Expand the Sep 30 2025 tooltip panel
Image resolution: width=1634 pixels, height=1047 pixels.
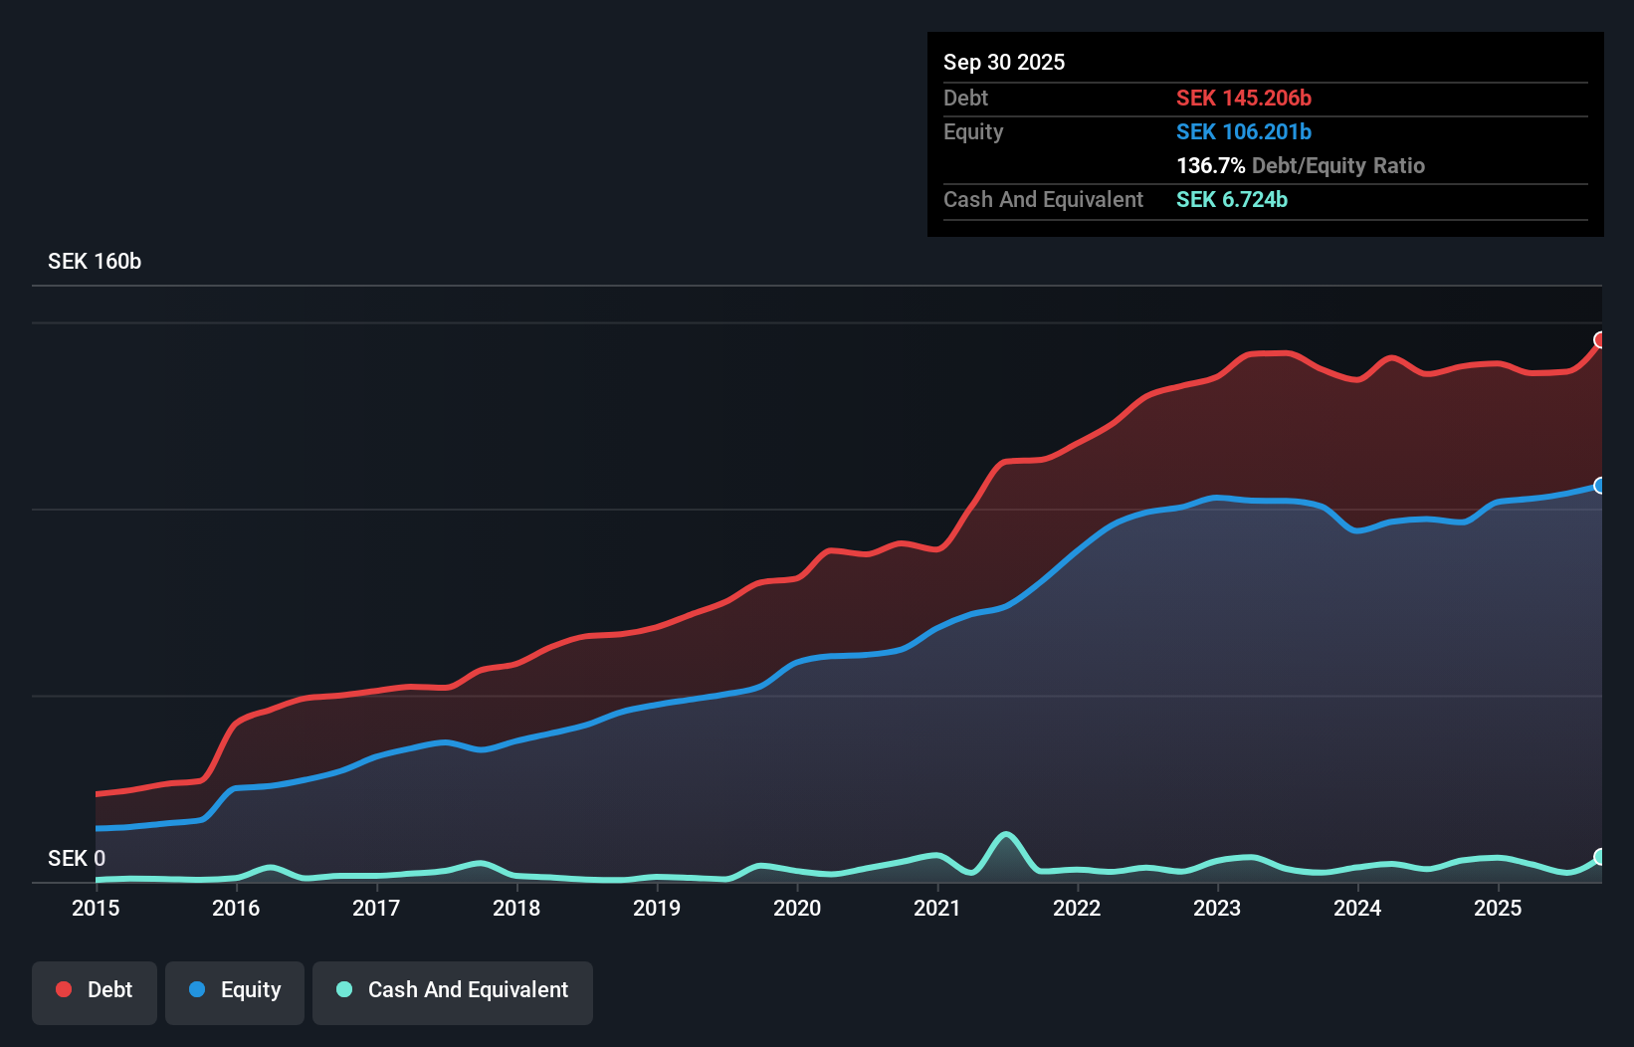click(1004, 62)
